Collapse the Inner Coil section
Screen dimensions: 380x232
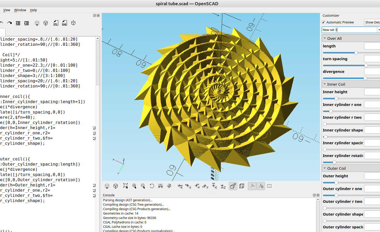(x=324, y=84)
